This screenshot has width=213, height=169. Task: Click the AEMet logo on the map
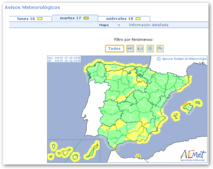pyautogui.click(x=192, y=155)
